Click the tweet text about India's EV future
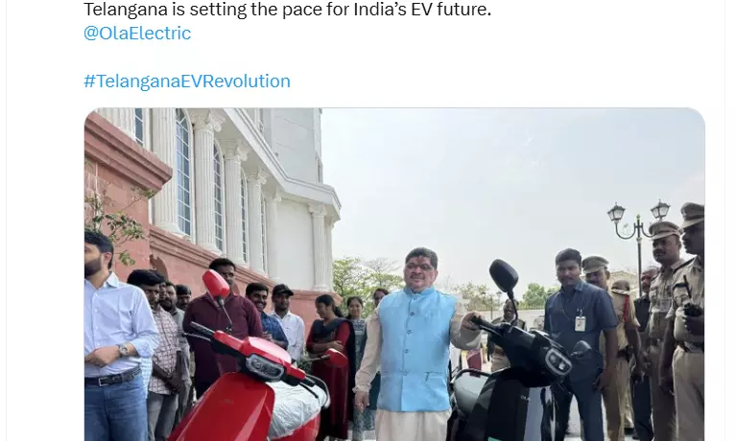Image resolution: width=736 pixels, height=441 pixels. [287, 10]
